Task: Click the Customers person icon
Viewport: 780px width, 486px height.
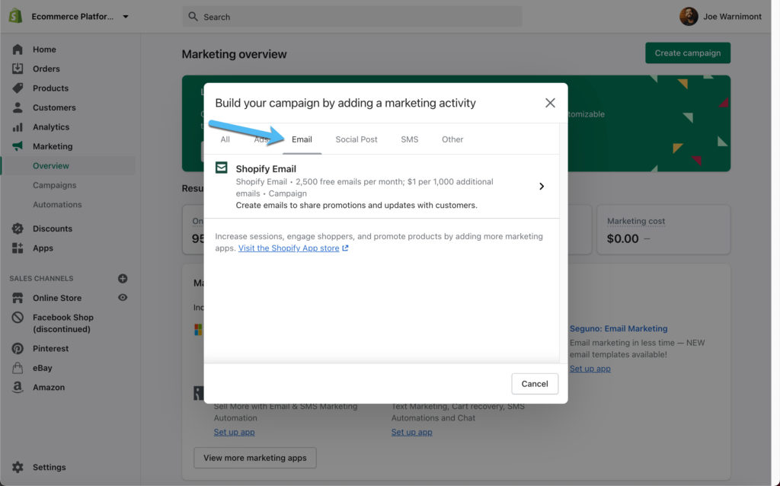Action: click(18, 107)
